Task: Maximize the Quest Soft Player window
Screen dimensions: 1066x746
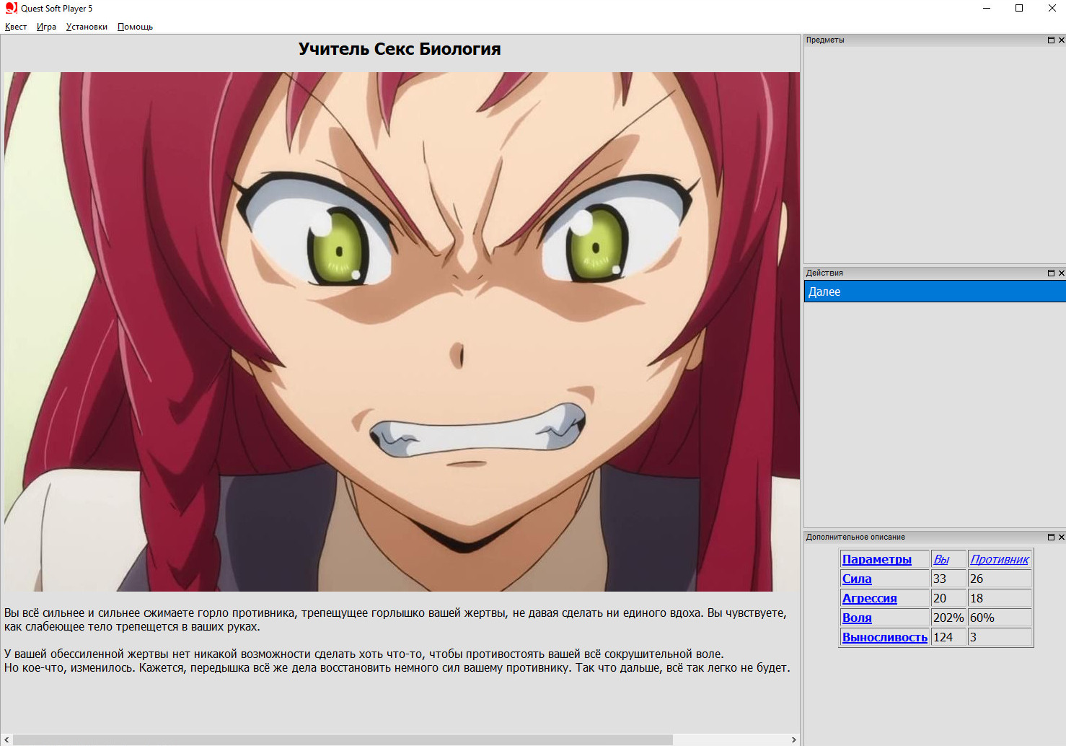Action: [x=1019, y=8]
